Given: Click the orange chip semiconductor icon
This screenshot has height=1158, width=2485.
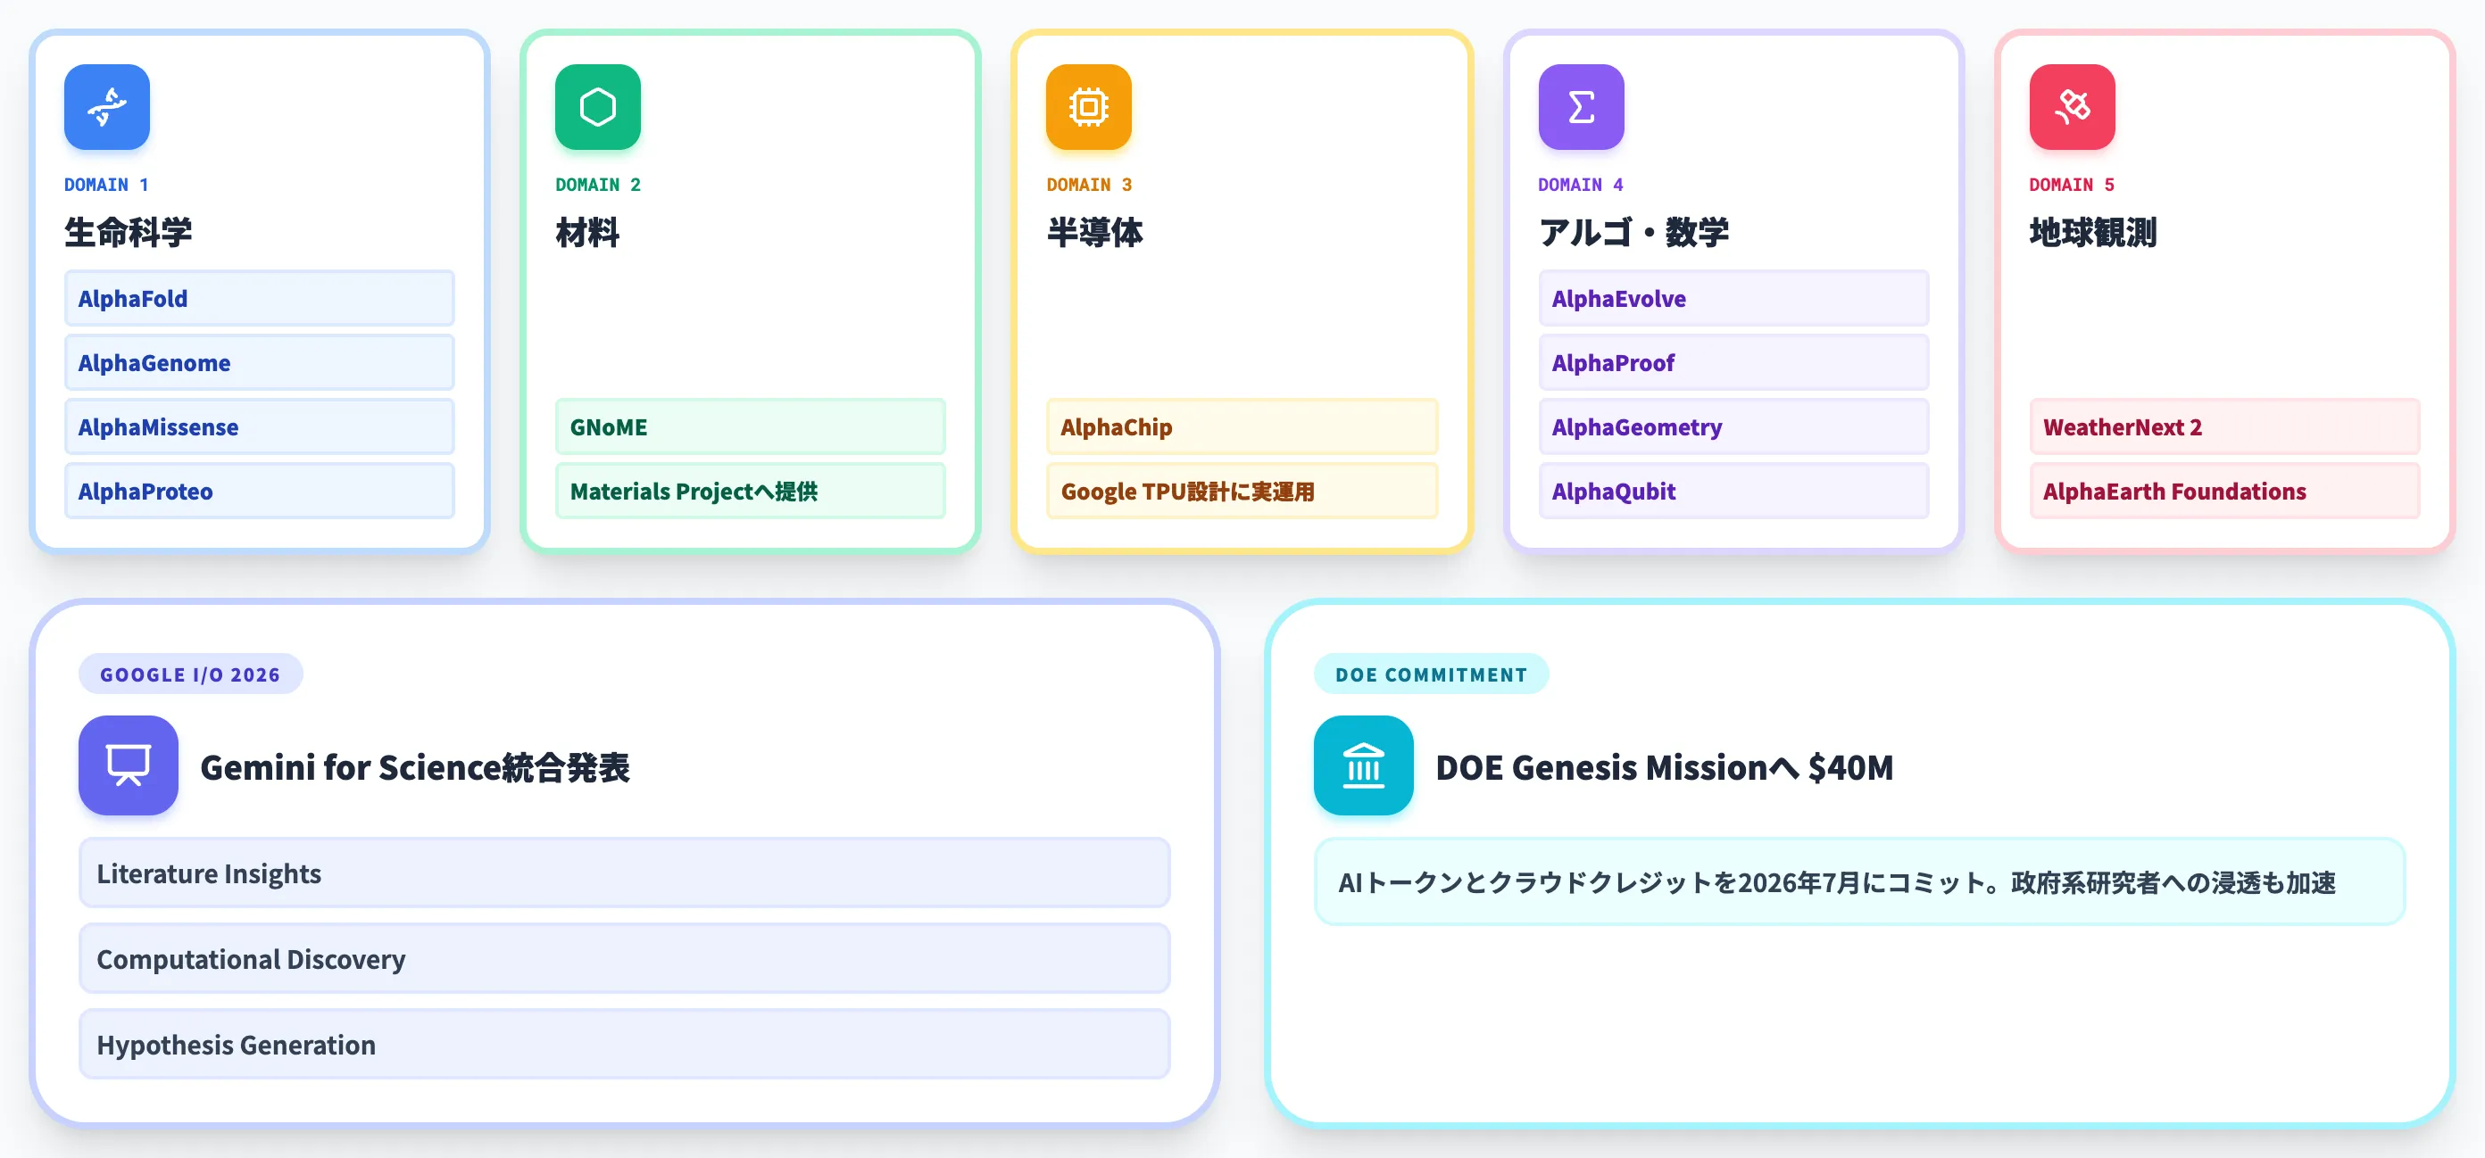Looking at the screenshot, I should [1089, 107].
